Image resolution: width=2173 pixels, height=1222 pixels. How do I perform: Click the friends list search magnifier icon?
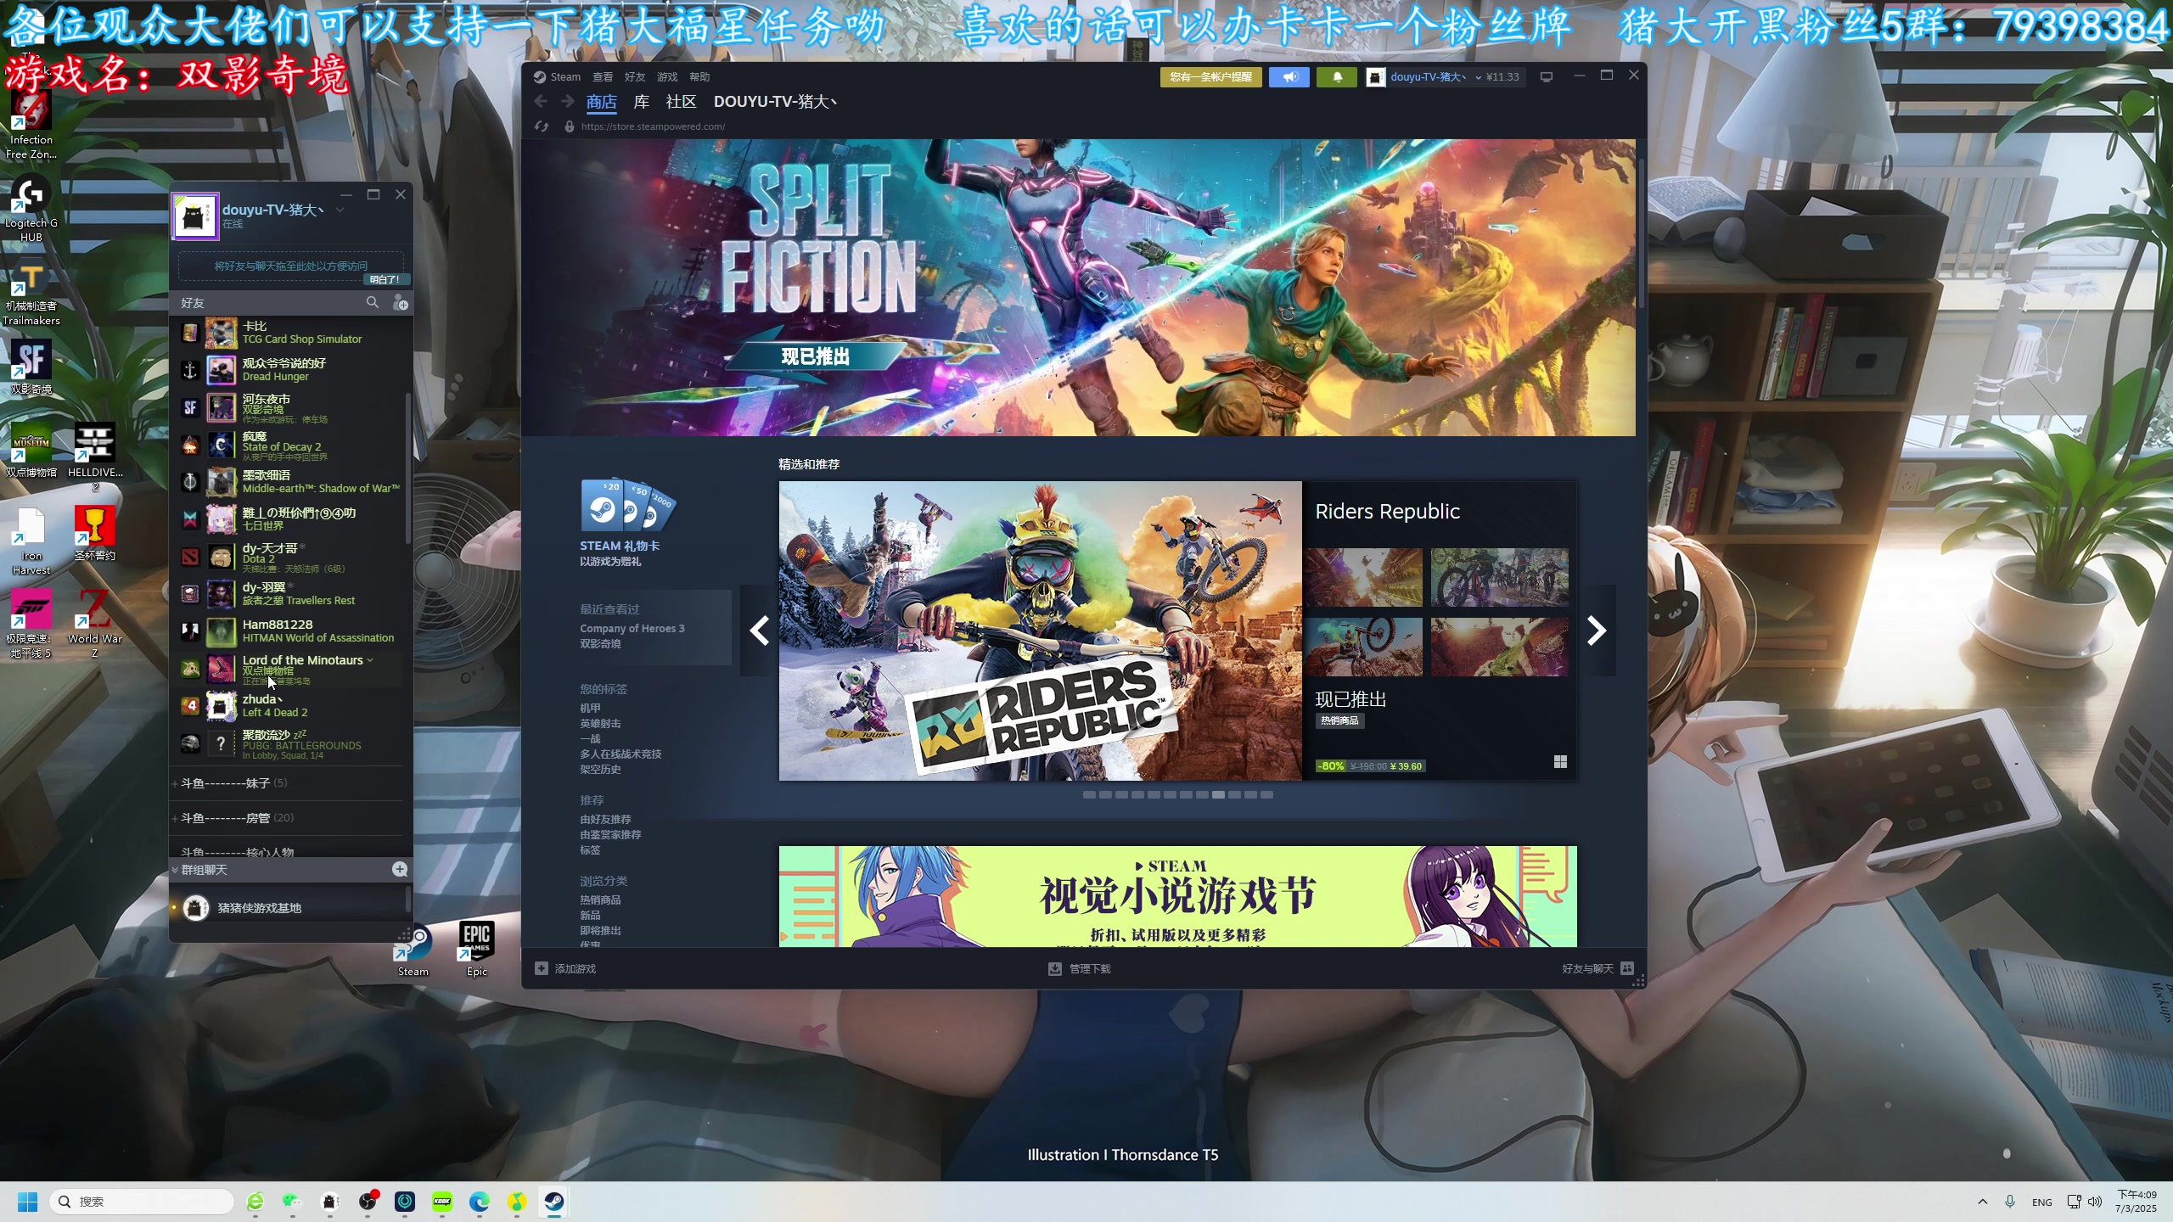[372, 302]
